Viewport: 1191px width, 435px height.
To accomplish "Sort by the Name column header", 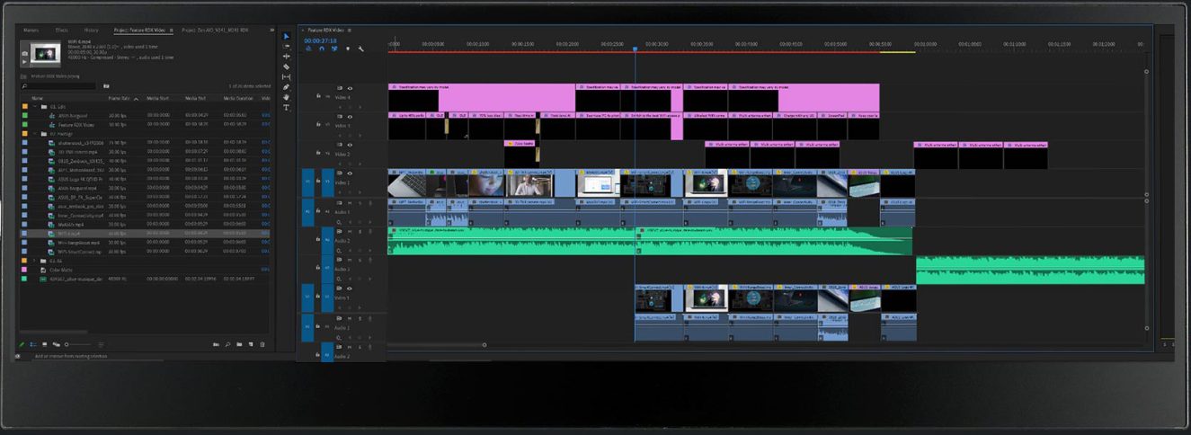I will click(x=37, y=98).
